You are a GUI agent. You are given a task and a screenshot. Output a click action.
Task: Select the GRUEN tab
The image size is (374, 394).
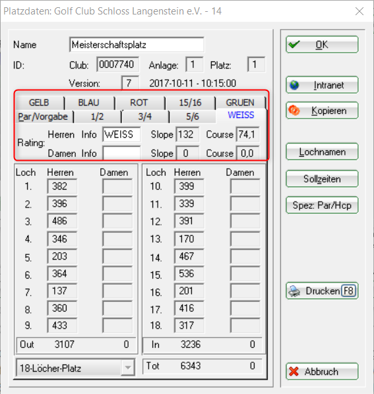(240, 103)
